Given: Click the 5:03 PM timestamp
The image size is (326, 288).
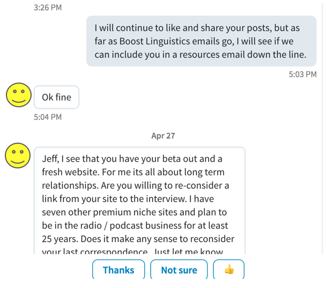Looking at the screenshot, I should point(302,75).
